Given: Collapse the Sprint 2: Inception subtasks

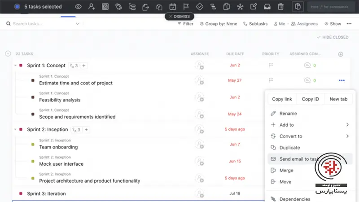Looking at the screenshot, I should point(15,130).
